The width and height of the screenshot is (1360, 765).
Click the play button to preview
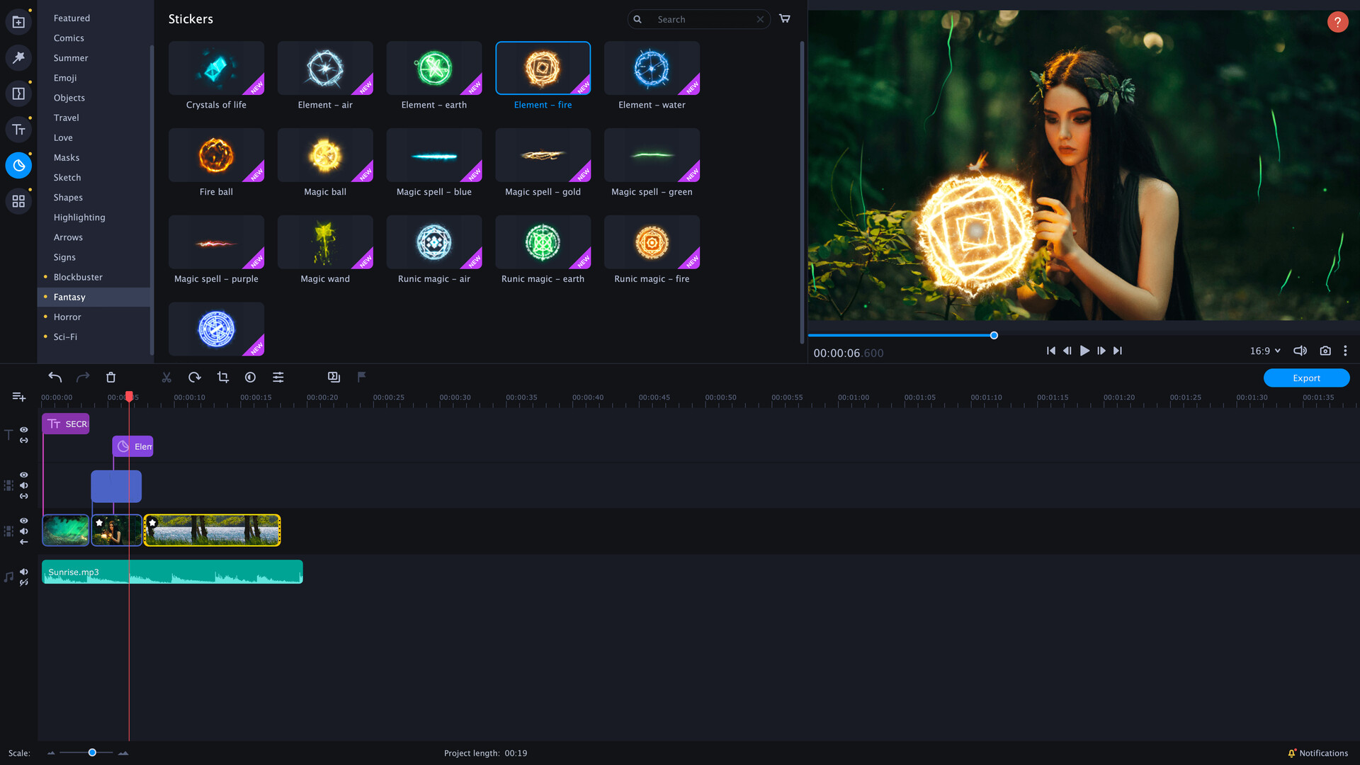click(x=1084, y=351)
